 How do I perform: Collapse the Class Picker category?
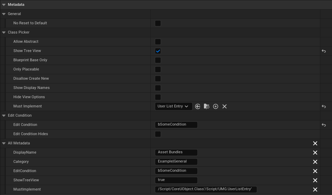pyautogui.click(x=4, y=32)
